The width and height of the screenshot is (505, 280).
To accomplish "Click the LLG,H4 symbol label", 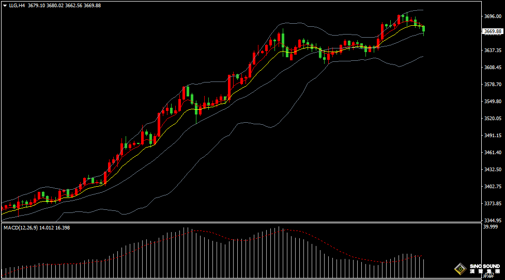I will click(x=17, y=6).
